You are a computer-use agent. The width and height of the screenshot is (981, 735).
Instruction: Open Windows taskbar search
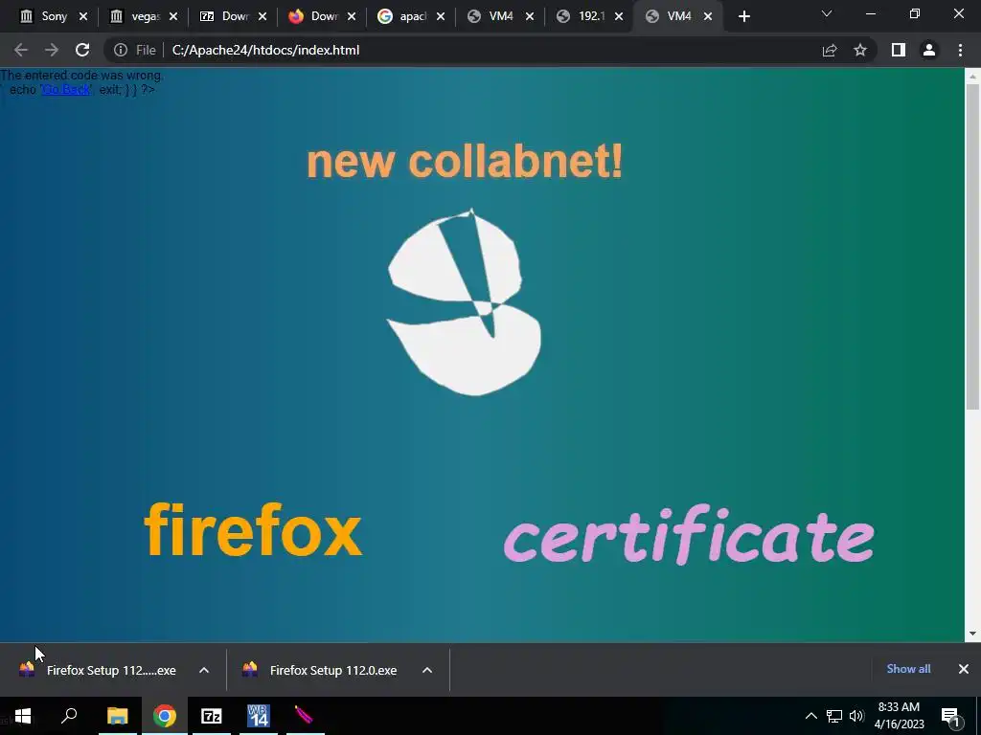[69, 716]
